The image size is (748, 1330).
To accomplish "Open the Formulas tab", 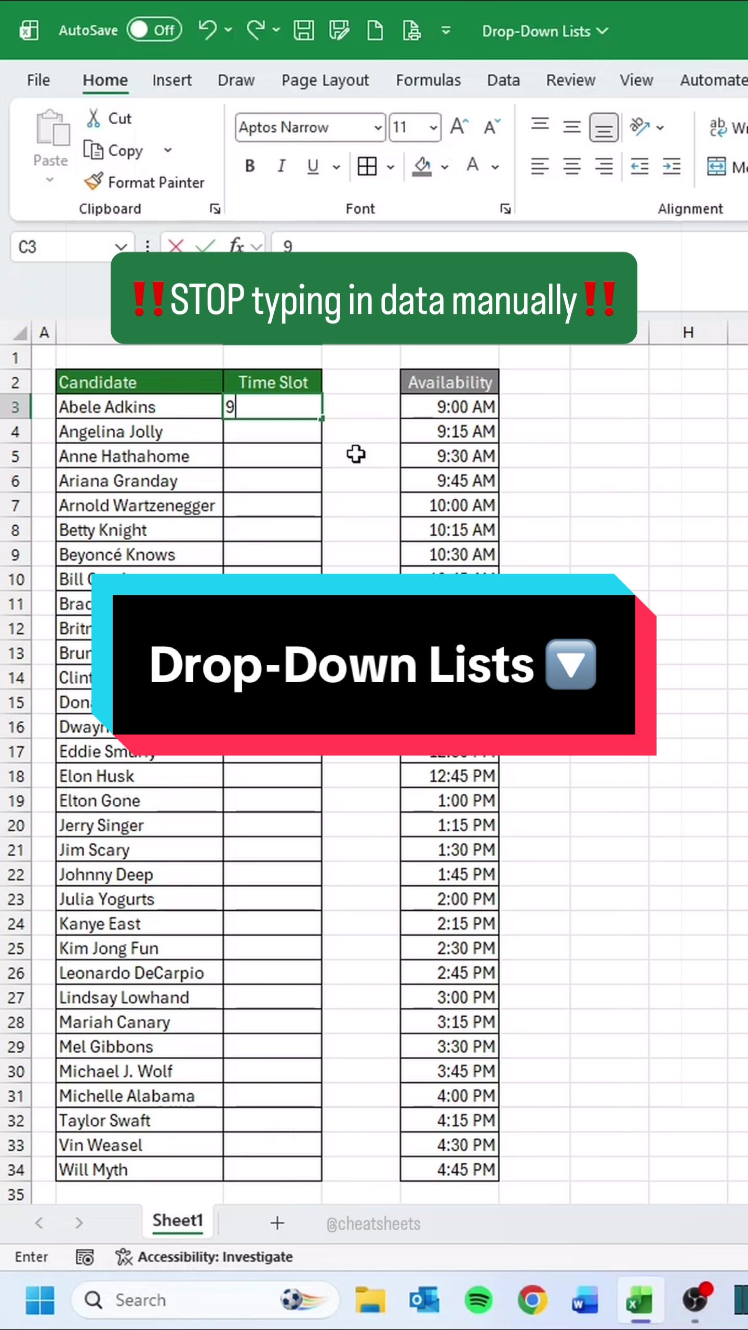I will [429, 80].
